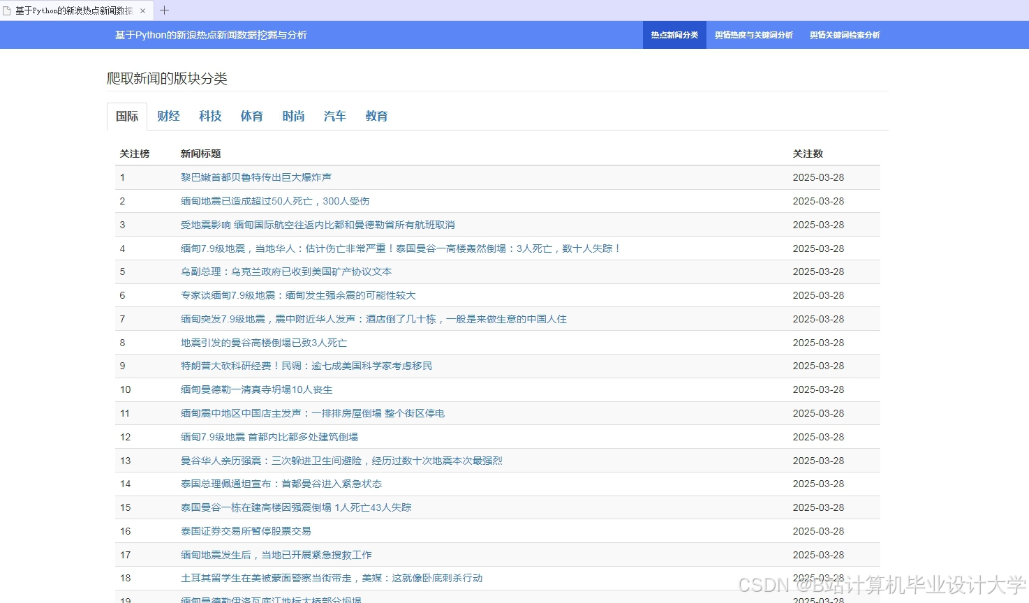Click the site title 基于Python的新浪热点新闻数据挖掘与分析
The height and width of the screenshot is (603, 1029).
212,34
